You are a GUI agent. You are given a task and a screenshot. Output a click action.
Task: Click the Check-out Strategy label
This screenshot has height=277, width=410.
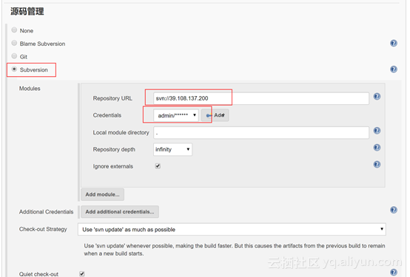click(x=43, y=229)
